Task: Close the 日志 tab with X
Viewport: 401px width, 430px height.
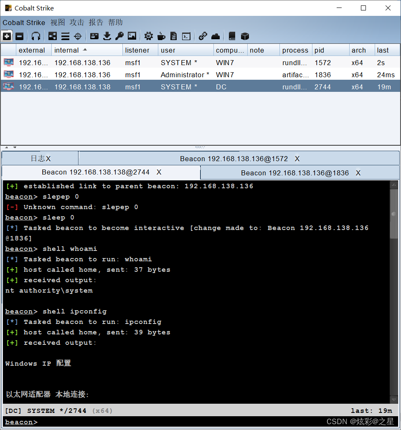Action: pyautogui.click(x=48, y=159)
